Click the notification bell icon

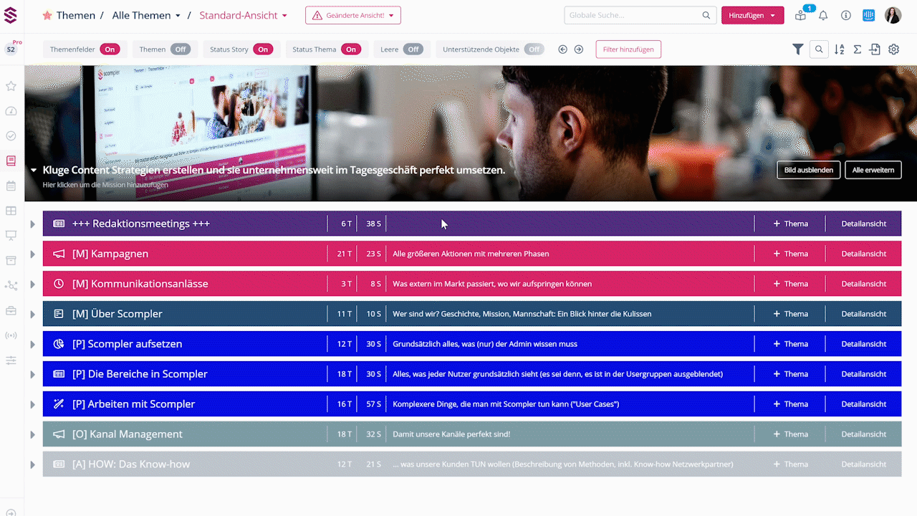(824, 14)
